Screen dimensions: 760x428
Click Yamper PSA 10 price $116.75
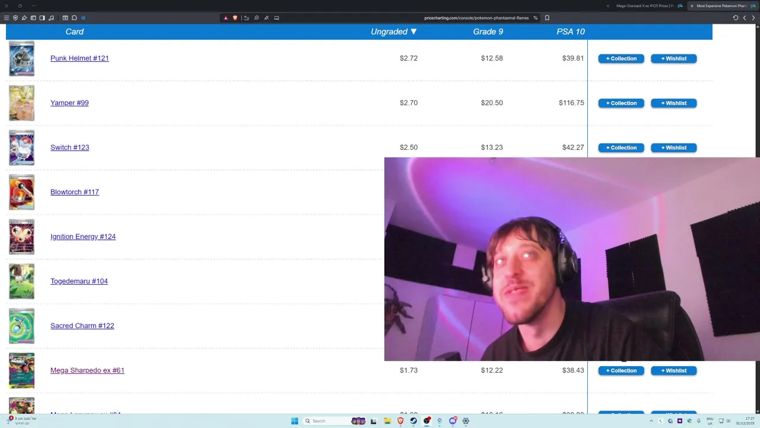[x=571, y=103]
